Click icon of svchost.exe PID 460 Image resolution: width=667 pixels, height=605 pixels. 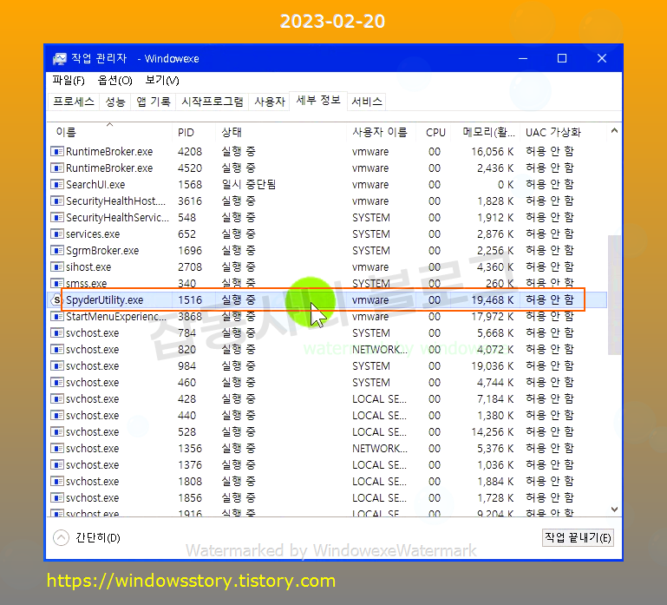click(x=57, y=382)
